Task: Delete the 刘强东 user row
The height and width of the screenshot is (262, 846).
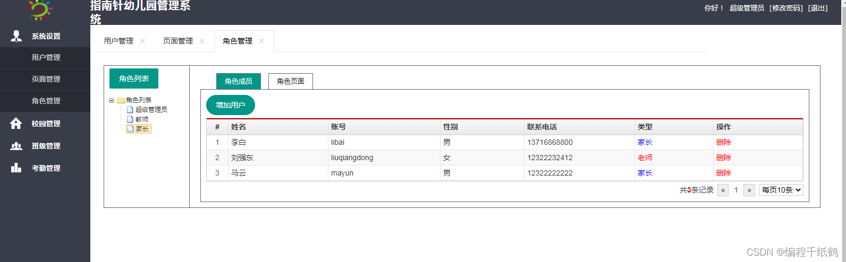Action: pyautogui.click(x=724, y=158)
